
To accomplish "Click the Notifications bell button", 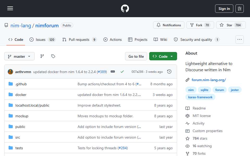I will pyautogui.click(x=169, y=25).
